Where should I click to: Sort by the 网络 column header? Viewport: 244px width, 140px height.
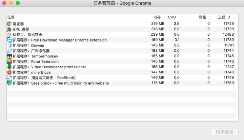(x=195, y=17)
